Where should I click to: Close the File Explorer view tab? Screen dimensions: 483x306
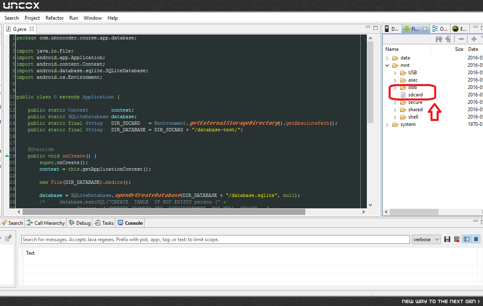click(x=425, y=29)
